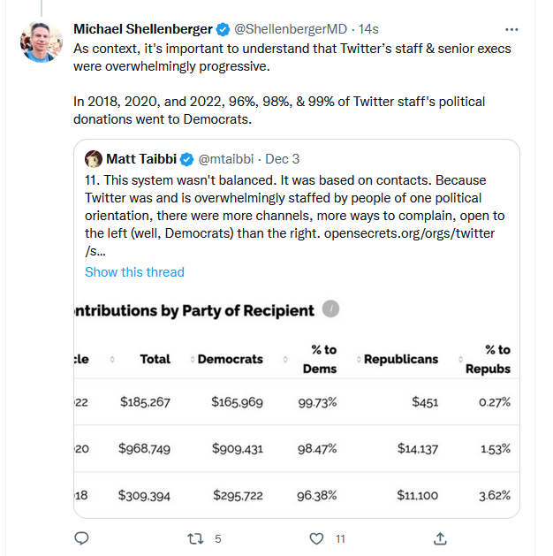Screen dimensions: 553x556
Task: Like the tweet with the heart icon
Action: click(316, 538)
